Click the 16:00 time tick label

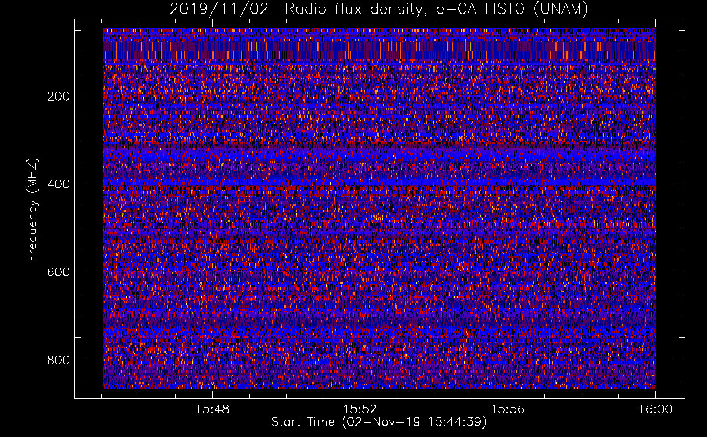[x=655, y=409]
